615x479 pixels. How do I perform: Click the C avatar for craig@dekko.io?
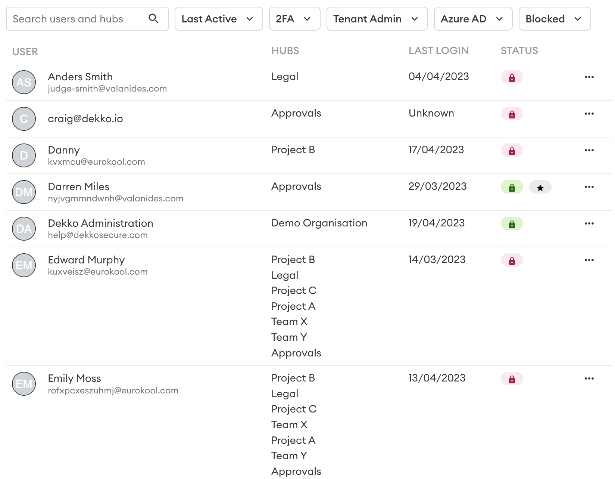[24, 119]
